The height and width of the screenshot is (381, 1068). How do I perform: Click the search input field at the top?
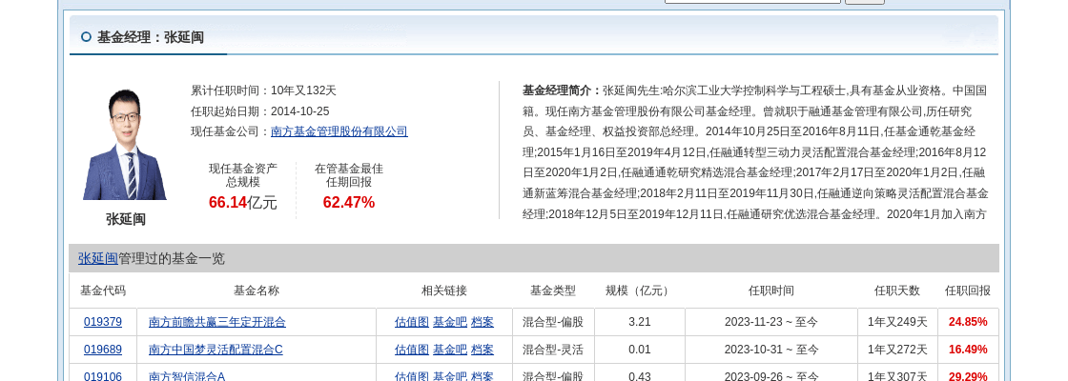(751, 1)
